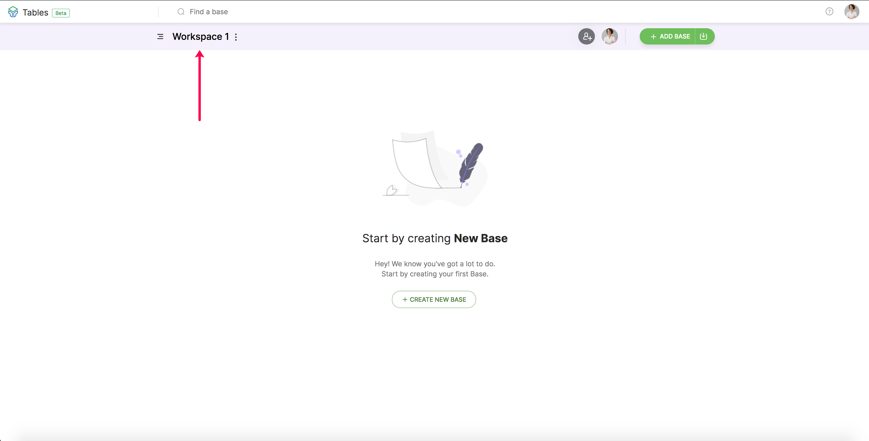
Task: Open the profile avatar menu at top right
Action: point(851,12)
